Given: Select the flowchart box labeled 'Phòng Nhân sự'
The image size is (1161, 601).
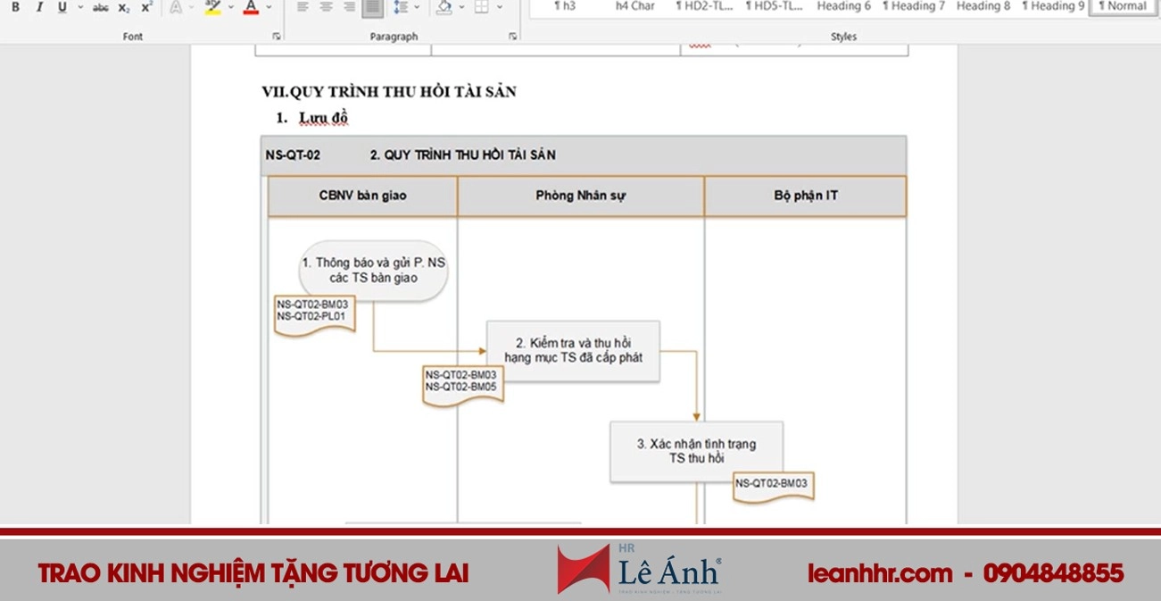Looking at the screenshot, I should [581, 196].
